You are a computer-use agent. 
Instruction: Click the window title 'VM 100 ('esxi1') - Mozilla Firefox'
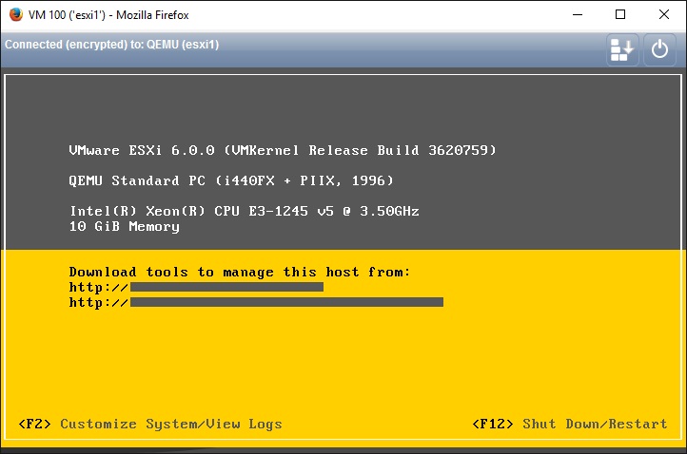(108, 15)
